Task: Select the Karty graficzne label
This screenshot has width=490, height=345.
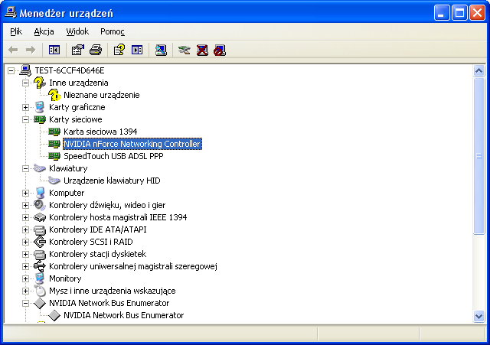Action: point(77,107)
